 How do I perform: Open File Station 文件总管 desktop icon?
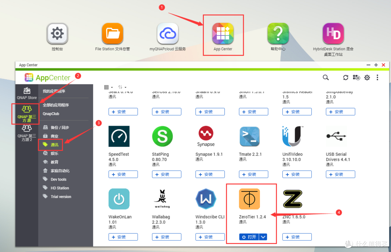pyautogui.click(x=113, y=33)
